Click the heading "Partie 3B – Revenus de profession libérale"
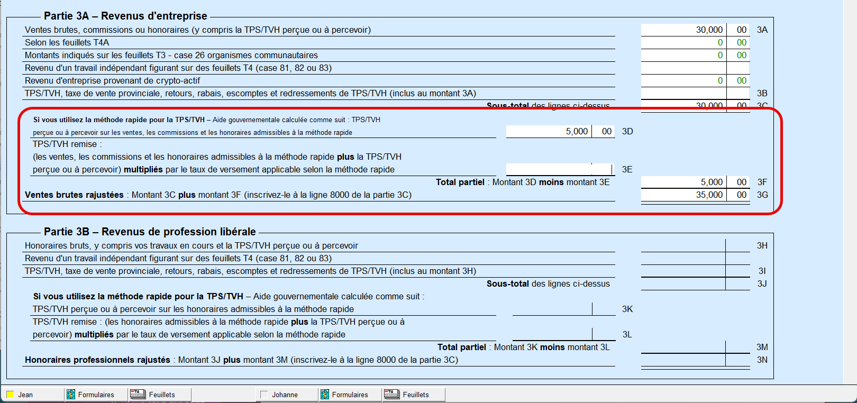Screen dimensions: 857x403 [150, 232]
